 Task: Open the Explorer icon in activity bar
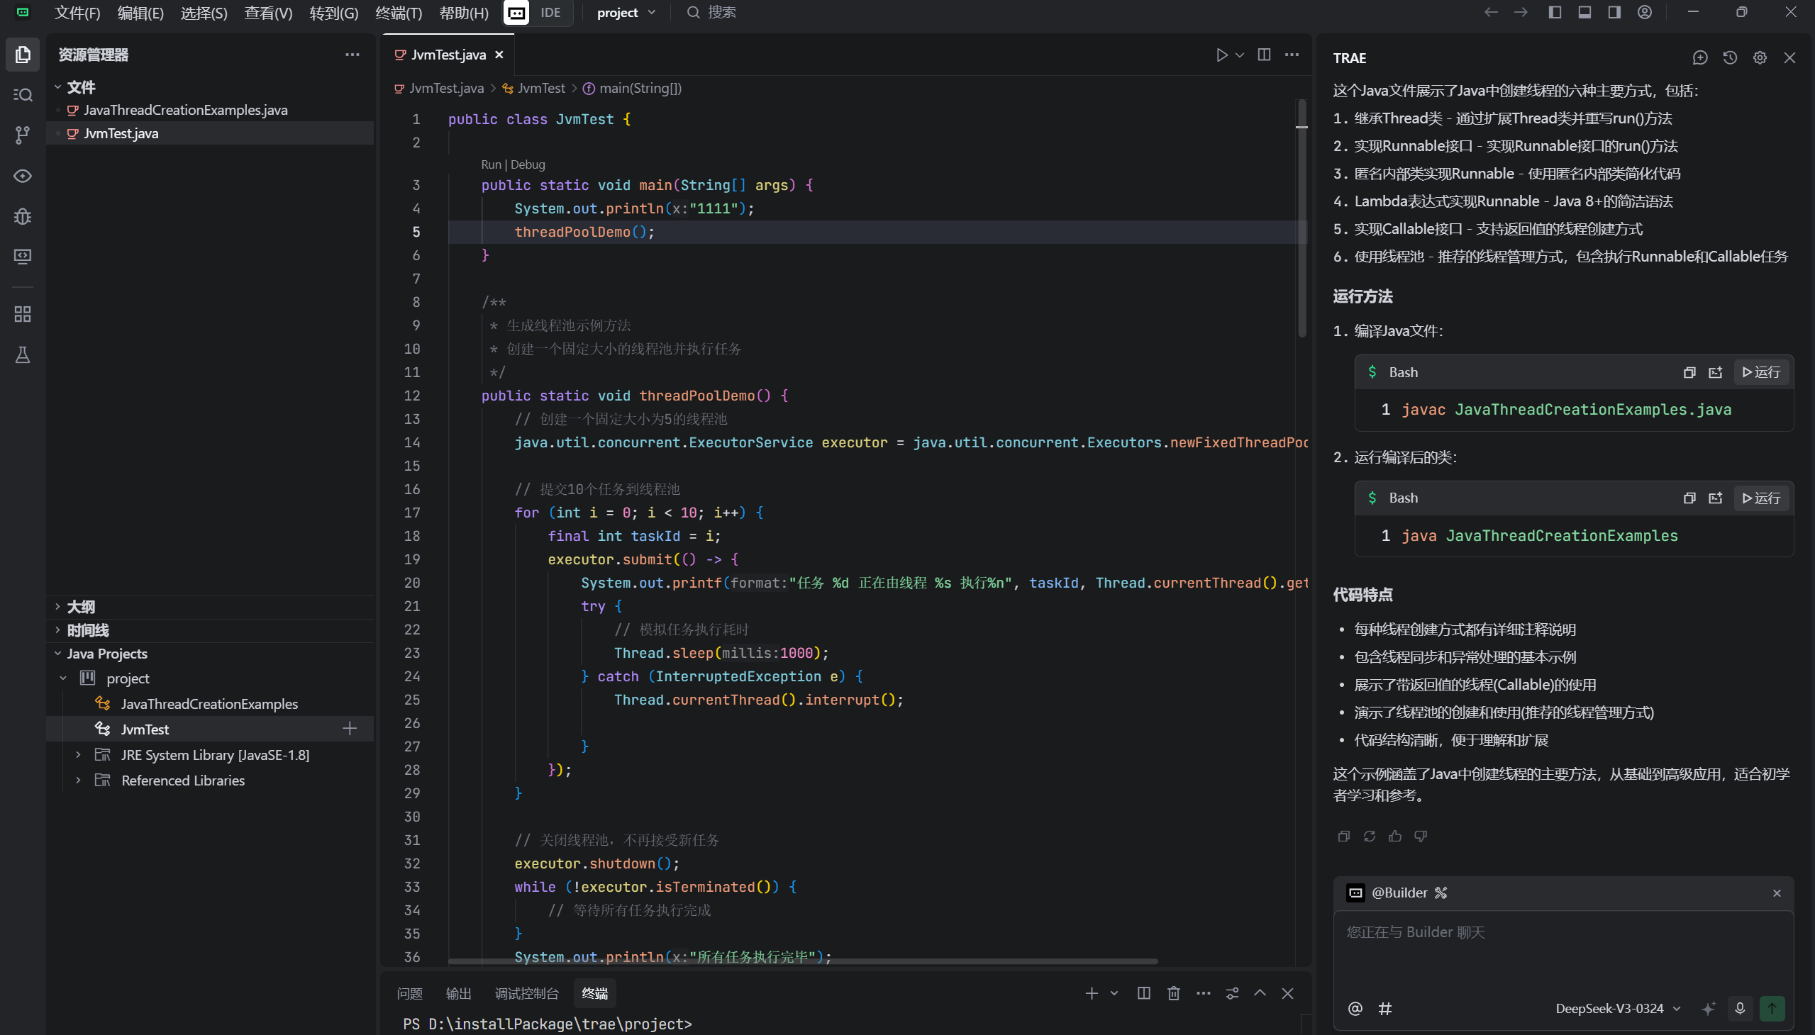click(x=23, y=55)
